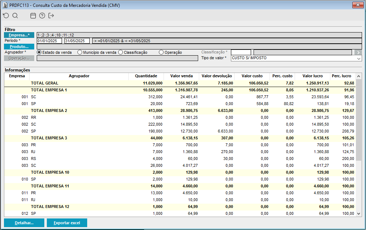This screenshot has height=230, width=366.
Task: Click the Detalhar... button
Action: 24,223
